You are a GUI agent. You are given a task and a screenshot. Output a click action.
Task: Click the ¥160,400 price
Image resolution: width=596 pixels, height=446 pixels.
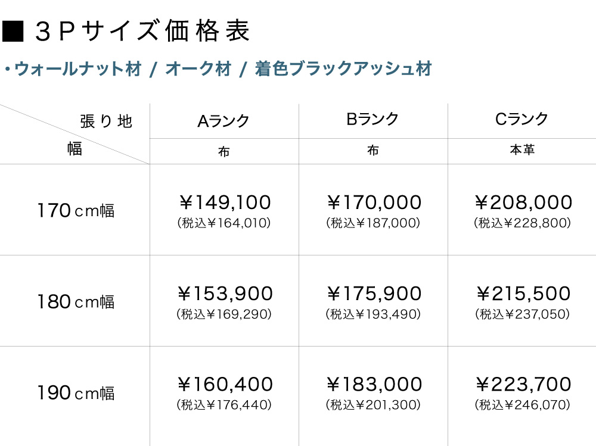pos(225,384)
